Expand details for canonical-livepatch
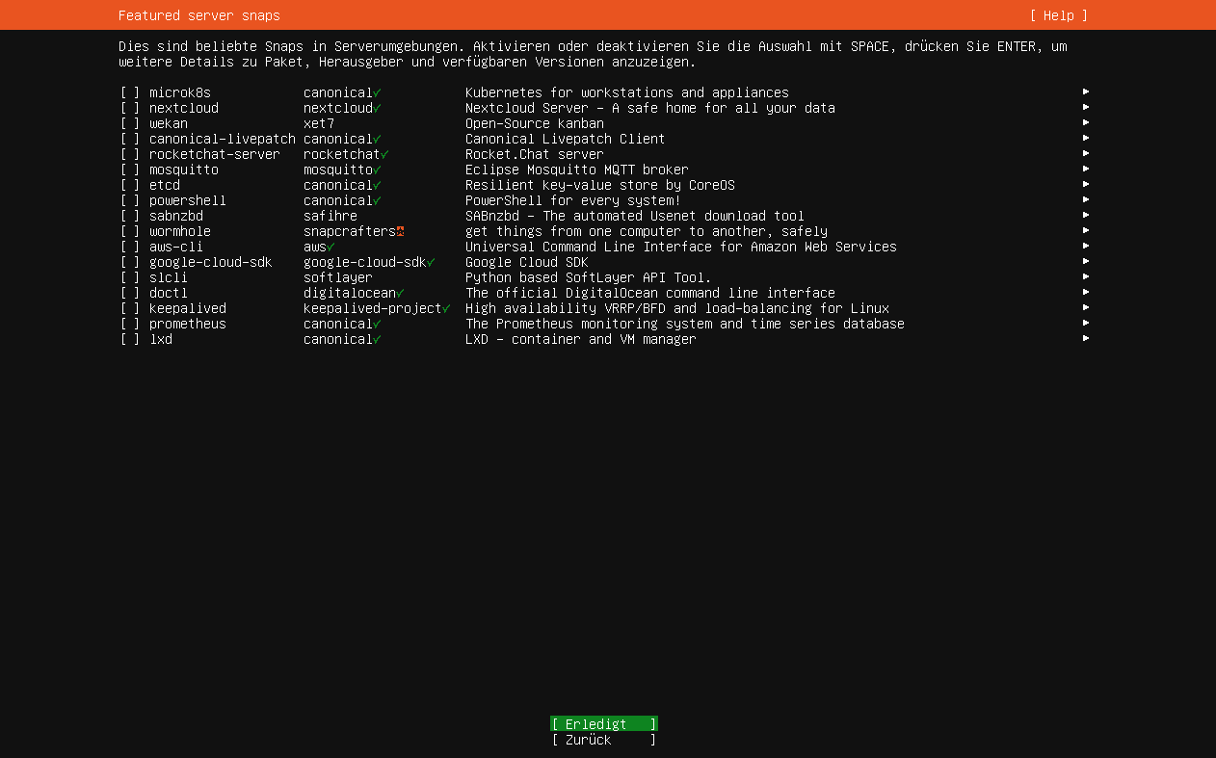The height and width of the screenshot is (758, 1216). click(x=1086, y=139)
